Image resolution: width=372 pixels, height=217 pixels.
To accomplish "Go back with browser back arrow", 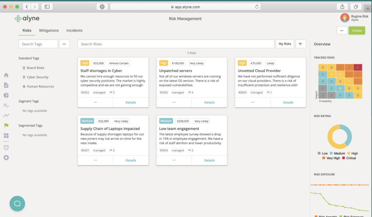I will pyautogui.click(x=27, y=7).
